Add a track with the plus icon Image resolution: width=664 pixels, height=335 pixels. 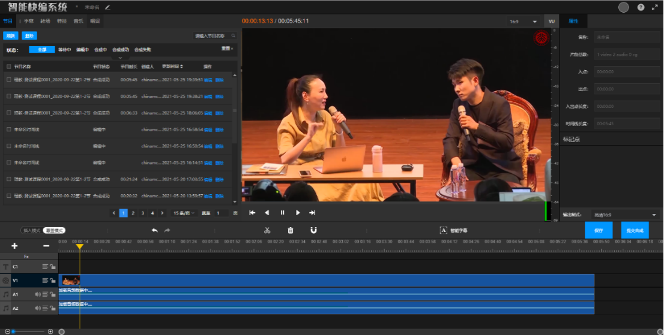point(14,246)
